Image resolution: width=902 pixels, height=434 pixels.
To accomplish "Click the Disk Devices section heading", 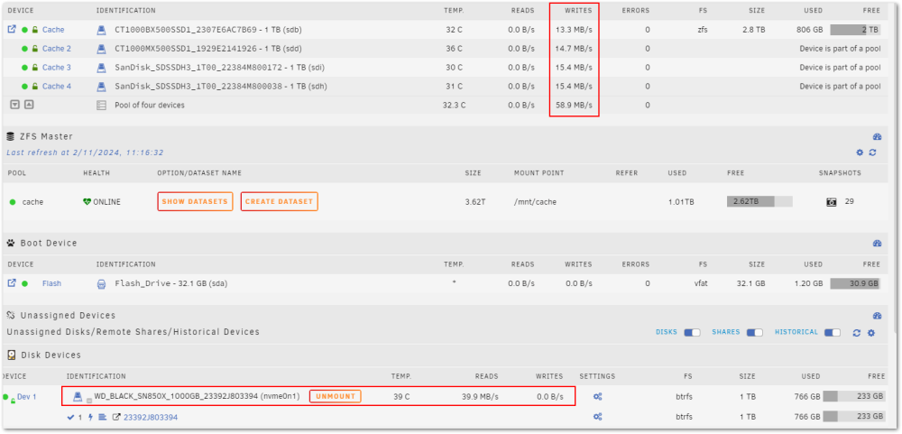I will (51, 355).
